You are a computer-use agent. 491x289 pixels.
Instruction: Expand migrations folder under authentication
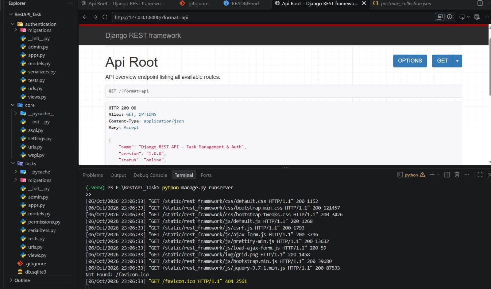point(16,30)
